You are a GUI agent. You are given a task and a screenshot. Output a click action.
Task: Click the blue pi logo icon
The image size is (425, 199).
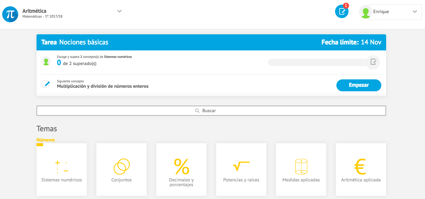point(10,14)
